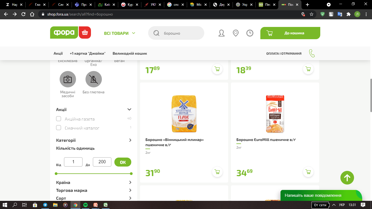
Task: Go forward in browser
Action: tap(15, 14)
